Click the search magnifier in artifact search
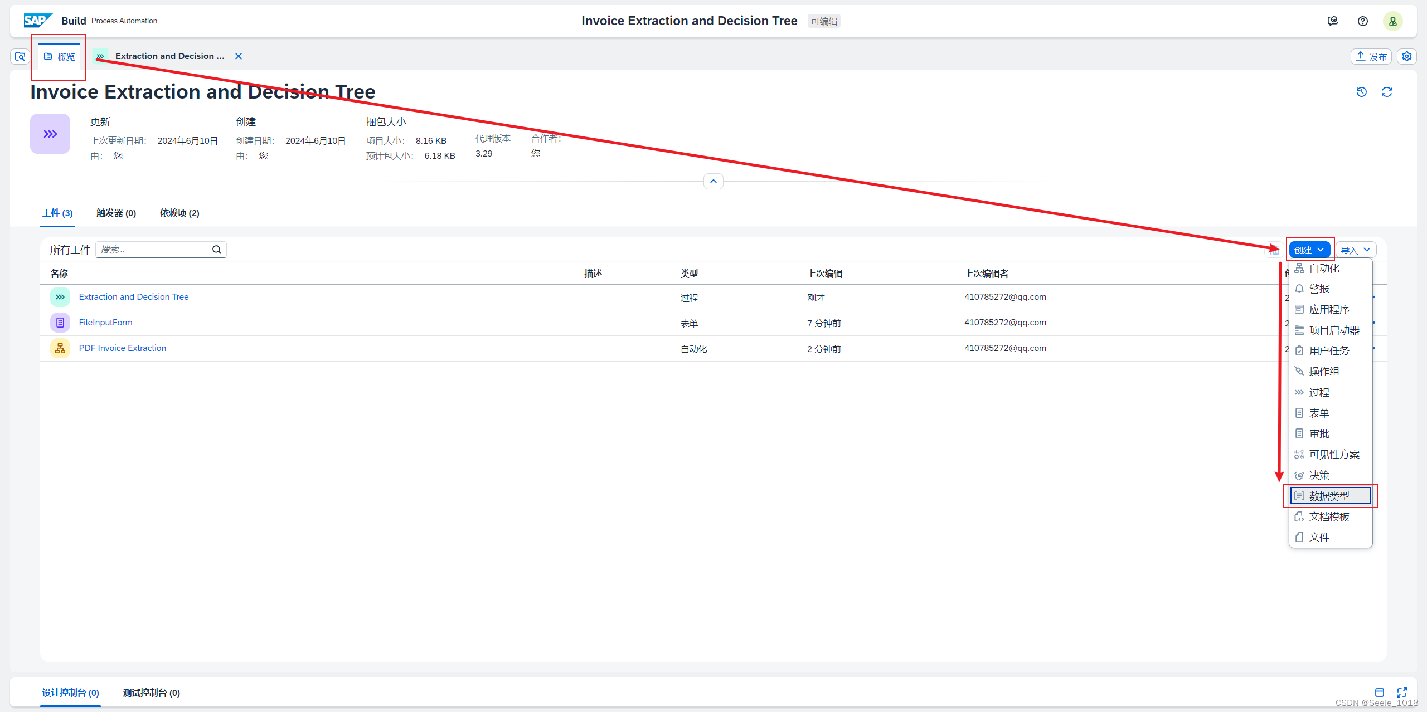 point(217,250)
